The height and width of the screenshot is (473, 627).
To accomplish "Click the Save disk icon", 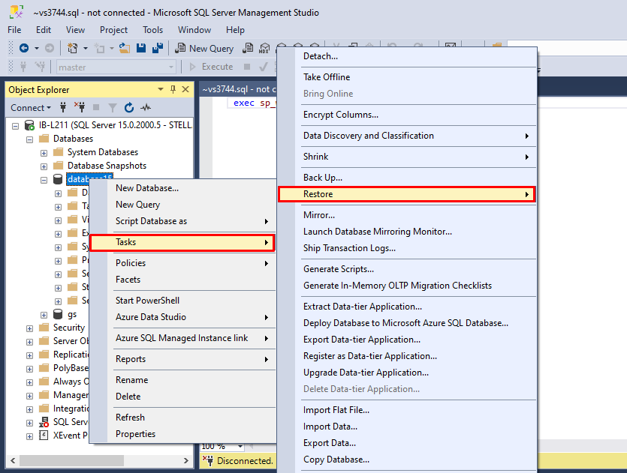I will [x=140, y=48].
